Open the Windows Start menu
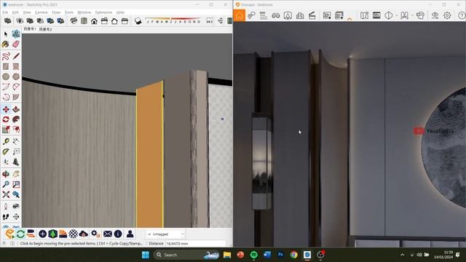The height and width of the screenshot is (262, 466). pyautogui.click(x=146, y=255)
